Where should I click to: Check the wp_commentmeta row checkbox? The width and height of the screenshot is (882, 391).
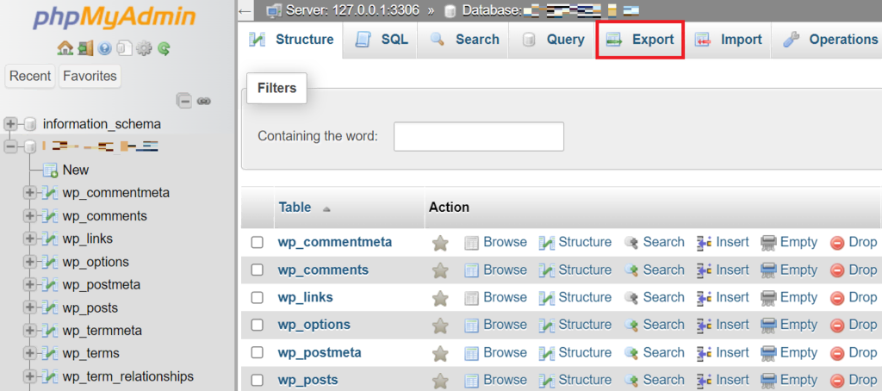point(257,243)
